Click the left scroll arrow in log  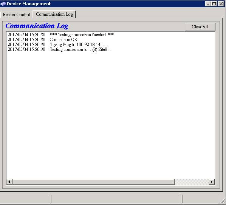point(9,182)
